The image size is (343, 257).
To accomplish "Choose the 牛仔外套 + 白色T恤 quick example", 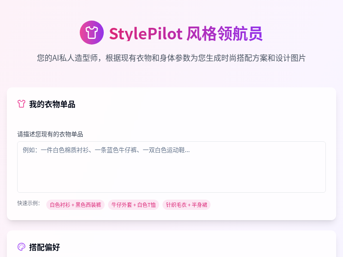I will 133,205.
